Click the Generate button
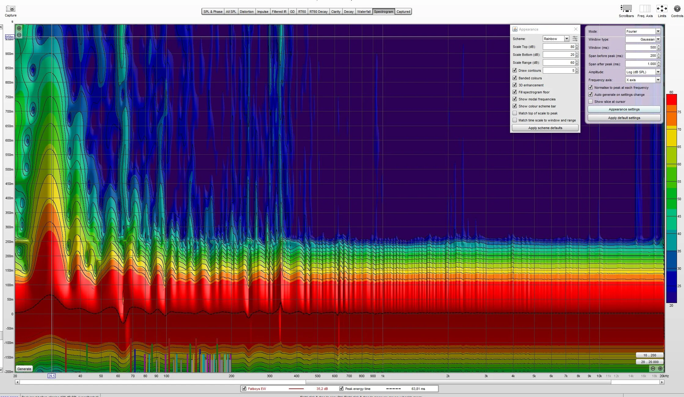This screenshot has height=397, width=684. click(x=24, y=369)
